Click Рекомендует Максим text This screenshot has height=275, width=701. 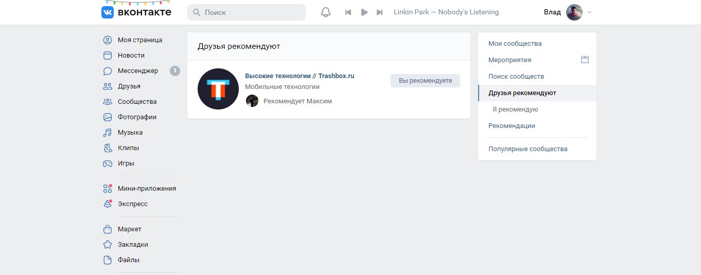tap(297, 101)
